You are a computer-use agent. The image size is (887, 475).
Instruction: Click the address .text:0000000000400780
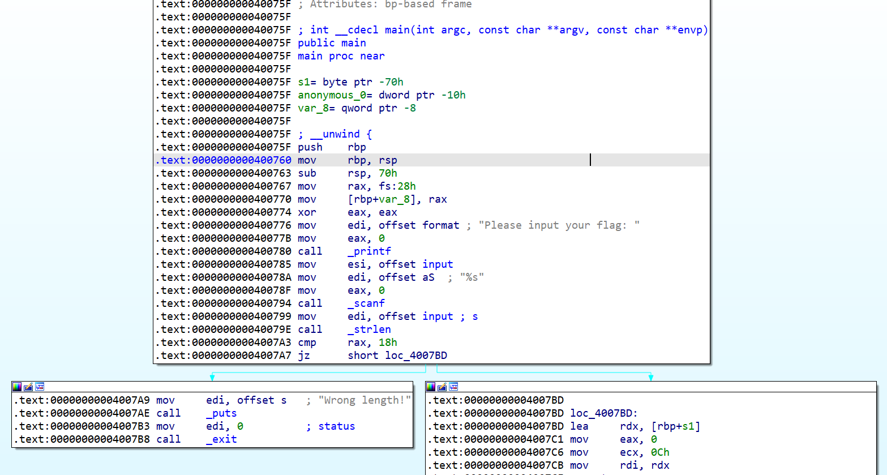[224, 251]
